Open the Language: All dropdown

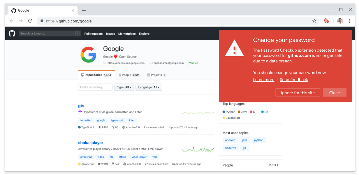pos(149,87)
